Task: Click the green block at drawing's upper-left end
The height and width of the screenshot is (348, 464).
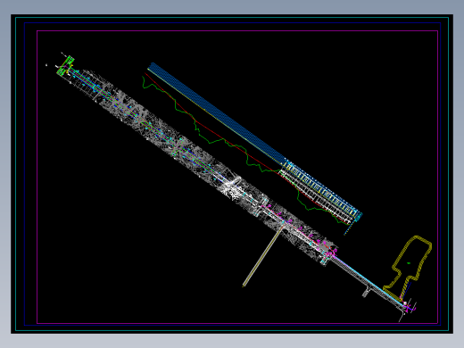Action: [65, 65]
